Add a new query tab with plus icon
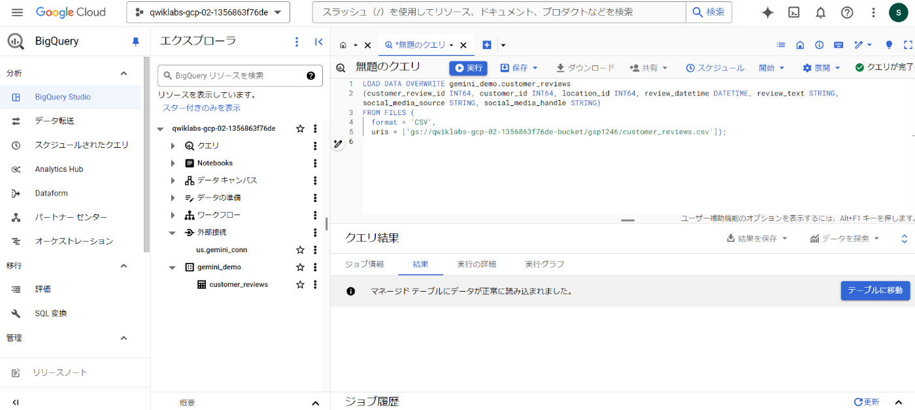This screenshot has height=410, width=915. (x=486, y=45)
